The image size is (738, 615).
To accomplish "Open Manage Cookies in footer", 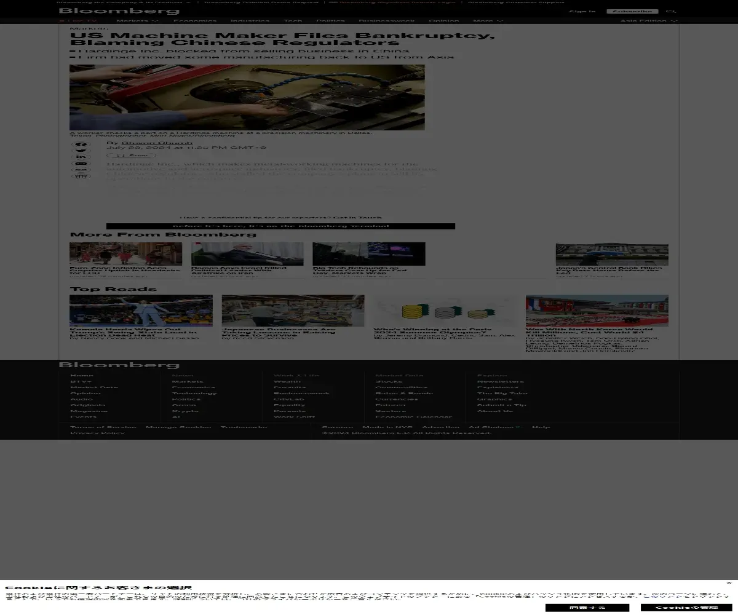I will pos(178,427).
